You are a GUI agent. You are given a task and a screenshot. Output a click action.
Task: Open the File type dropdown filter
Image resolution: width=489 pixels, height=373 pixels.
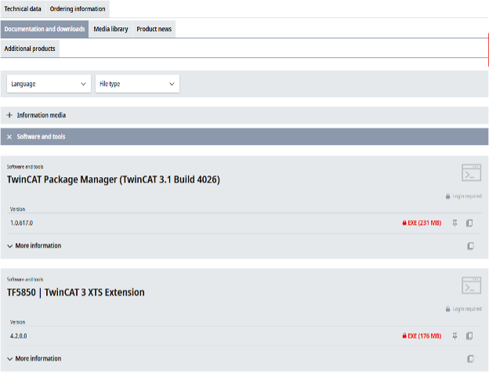tap(137, 84)
